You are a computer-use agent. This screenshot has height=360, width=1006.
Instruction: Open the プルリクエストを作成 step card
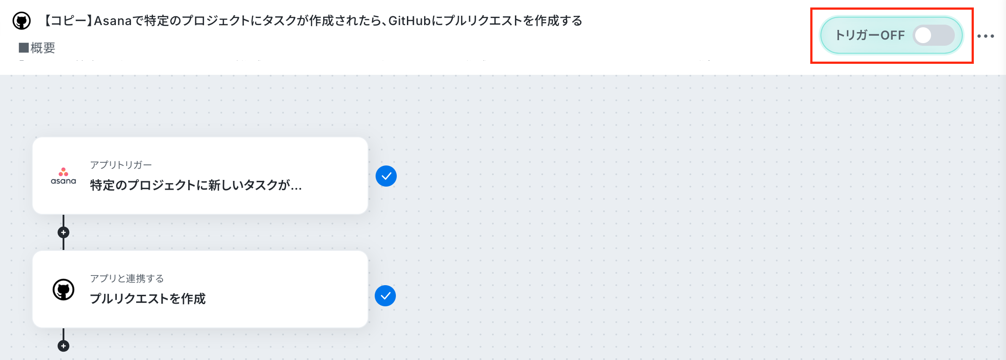200,289
